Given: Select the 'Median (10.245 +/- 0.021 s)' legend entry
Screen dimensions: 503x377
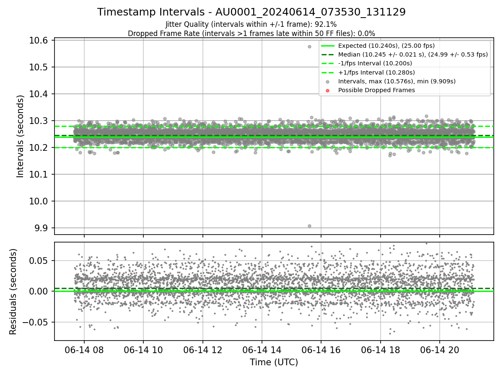Looking at the screenshot, I should 413,54.
